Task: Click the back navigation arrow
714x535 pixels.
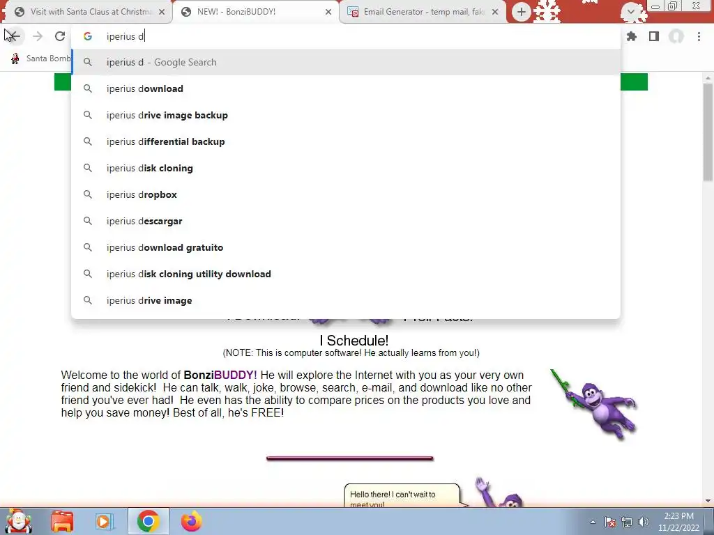Action: 14,36
